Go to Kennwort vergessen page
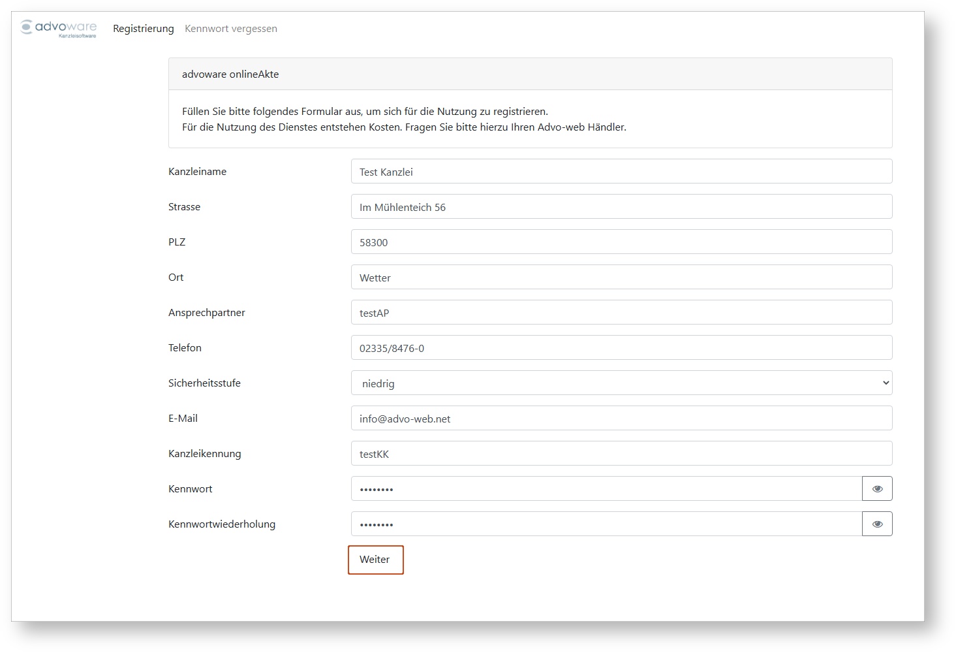The width and height of the screenshot is (956, 653). point(230,29)
